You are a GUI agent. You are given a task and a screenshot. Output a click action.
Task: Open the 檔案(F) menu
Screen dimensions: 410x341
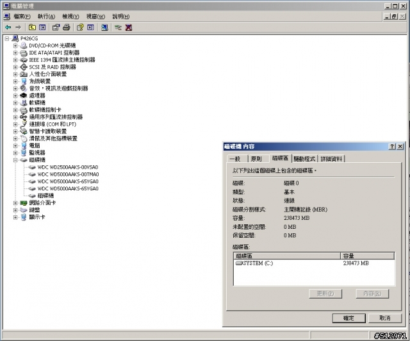pyautogui.click(x=22, y=16)
